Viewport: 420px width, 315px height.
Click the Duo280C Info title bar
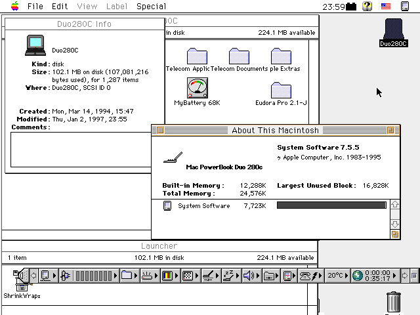point(85,24)
